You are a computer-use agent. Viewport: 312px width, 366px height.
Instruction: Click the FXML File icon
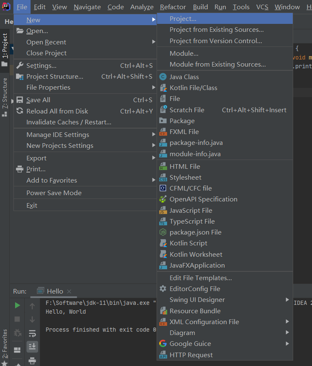pyautogui.click(x=163, y=132)
